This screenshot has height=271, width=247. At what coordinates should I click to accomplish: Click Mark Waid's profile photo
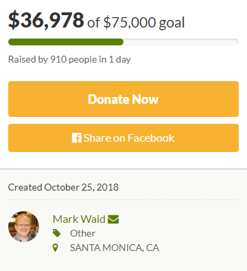click(23, 226)
